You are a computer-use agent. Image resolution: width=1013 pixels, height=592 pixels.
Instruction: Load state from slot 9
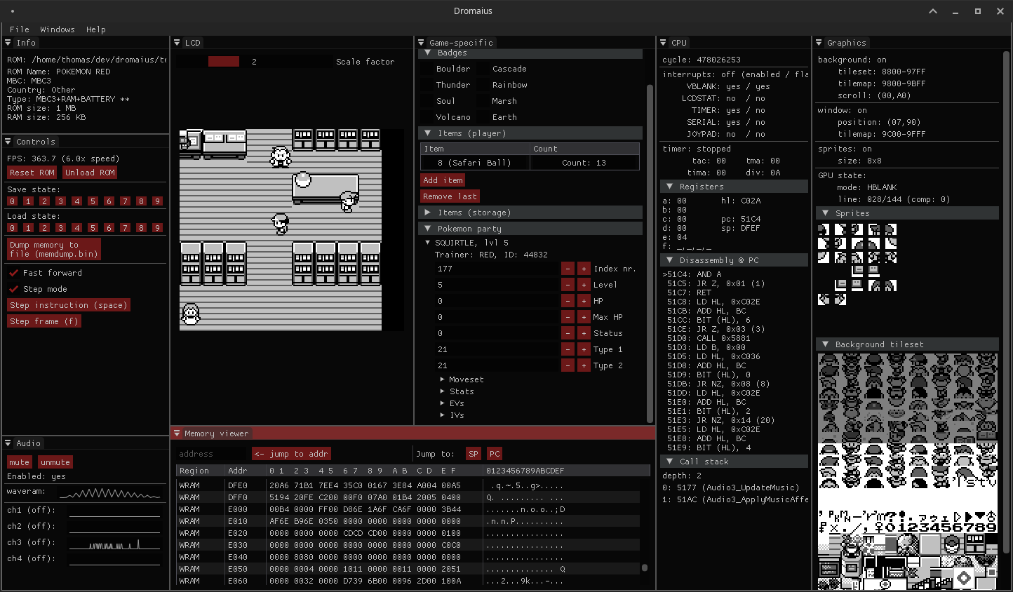click(x=157, y=228)
